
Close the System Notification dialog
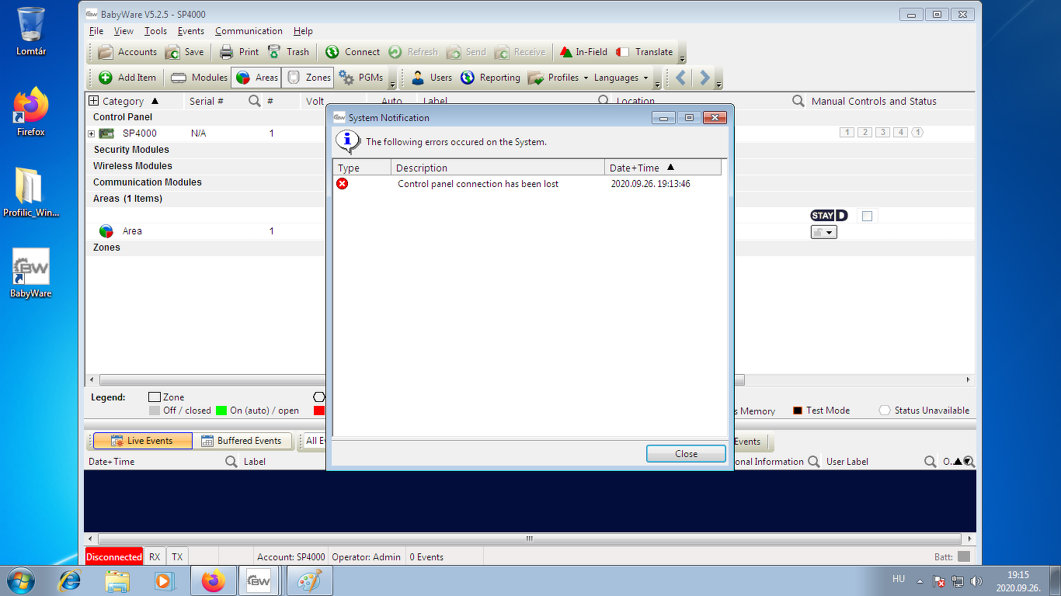click(x=686, y=454)
